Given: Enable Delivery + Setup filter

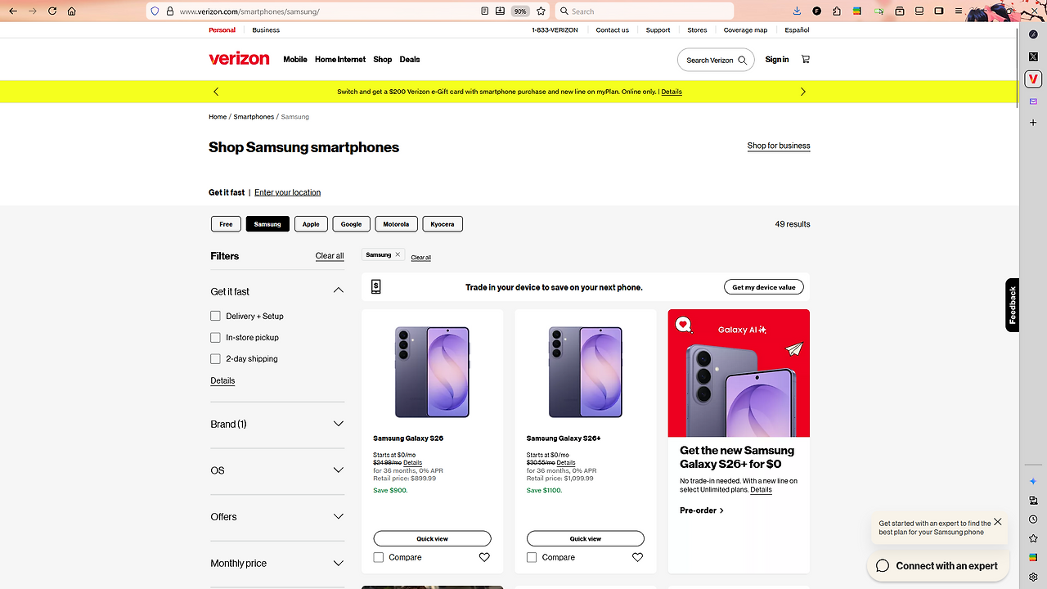Looking at the screenshot, I should click(216, 316).
